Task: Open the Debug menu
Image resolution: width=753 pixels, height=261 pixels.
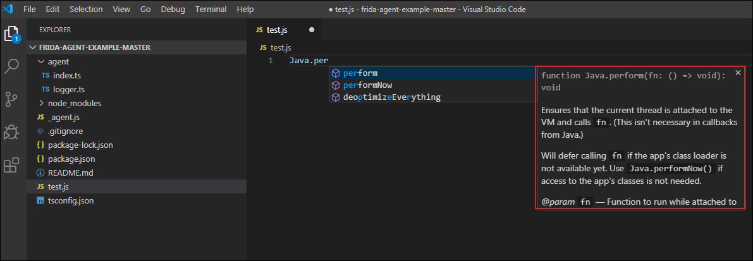Action: [173, 9]
